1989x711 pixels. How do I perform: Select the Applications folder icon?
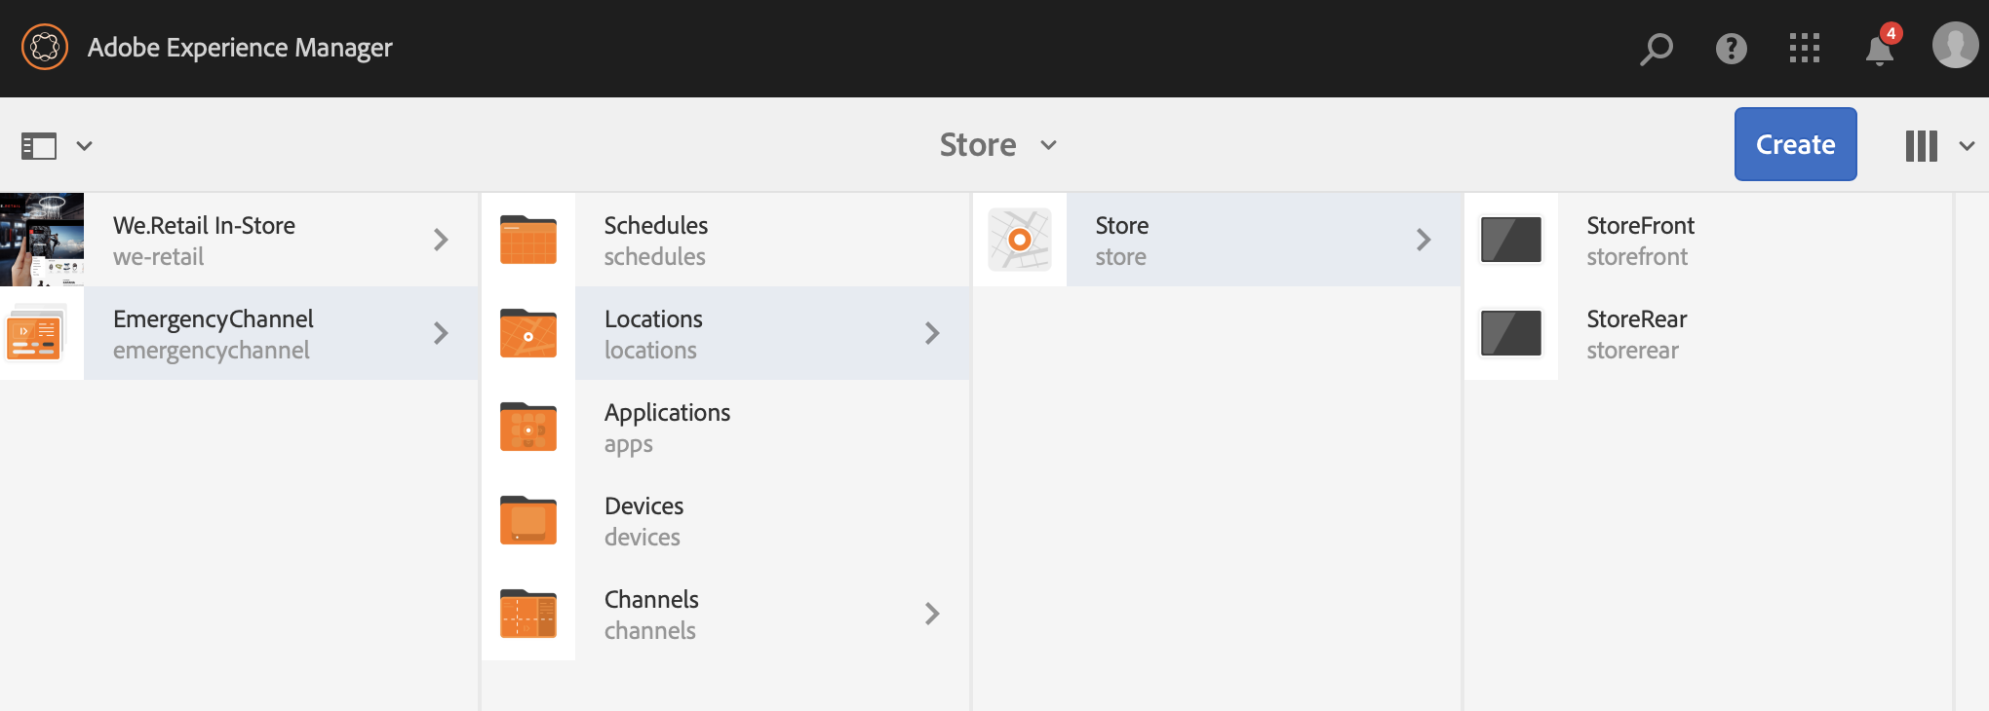[x=528, y=427]
